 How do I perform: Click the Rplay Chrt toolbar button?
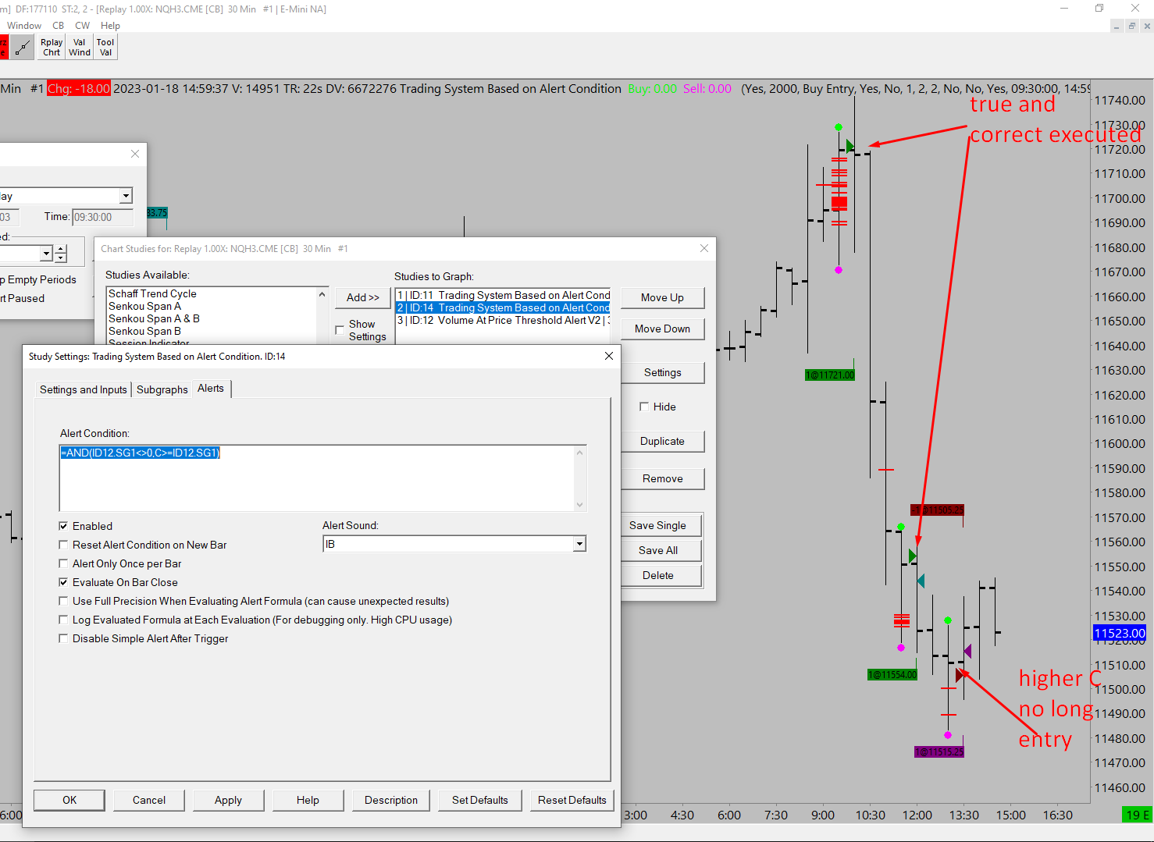coord(52,48)
